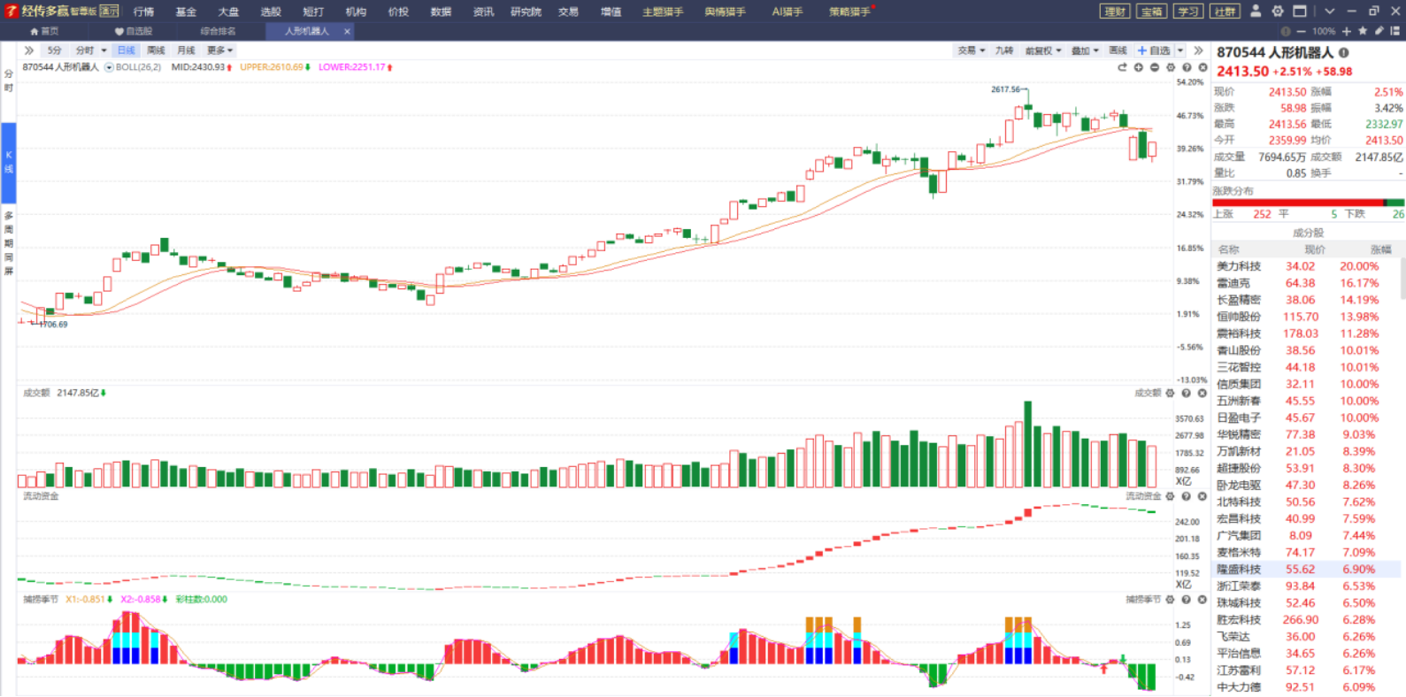Close the 流动资金 indicator panel
Viewport: 1406px width, 697px height.
click(1202, 496)
